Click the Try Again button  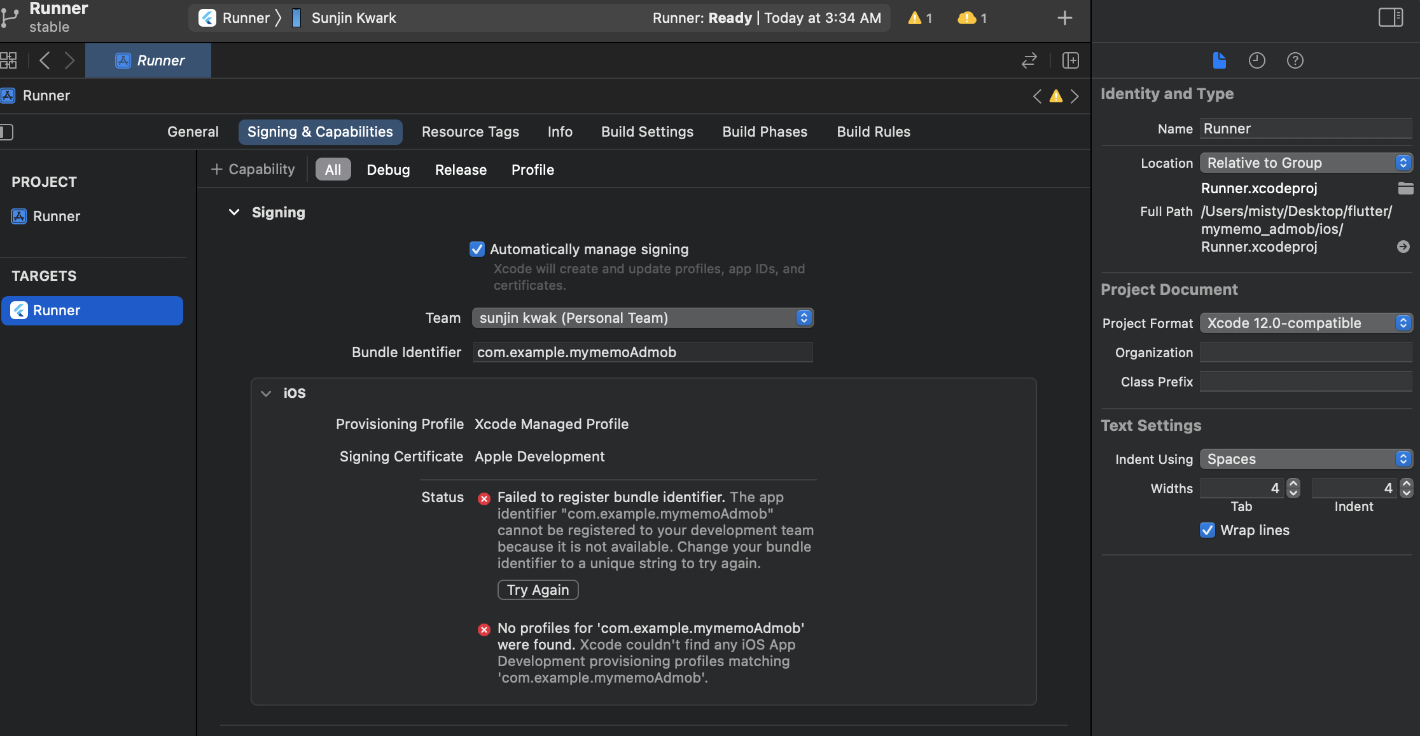point(538,590)
